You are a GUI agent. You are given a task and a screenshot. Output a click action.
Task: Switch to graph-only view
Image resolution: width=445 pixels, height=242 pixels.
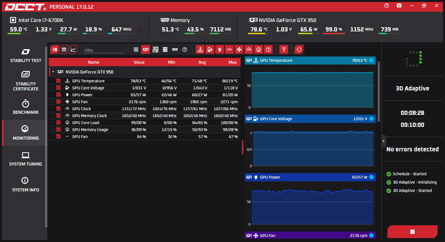click(73, 50)
